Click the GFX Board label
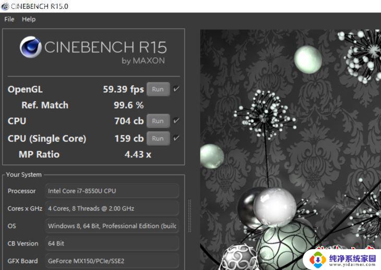The width and height of the screenshot is (381, 270). point(22,261)
